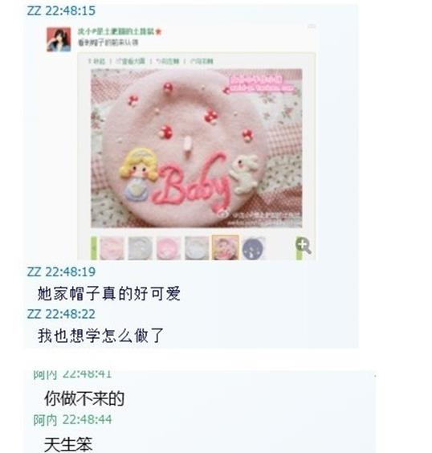Select the bright pink hat thumbnail
Image resolution: width=432 pixels, height=453 pixels.
(169, 248)
